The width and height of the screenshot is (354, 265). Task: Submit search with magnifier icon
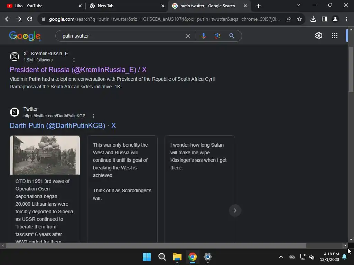pos(232,36)
